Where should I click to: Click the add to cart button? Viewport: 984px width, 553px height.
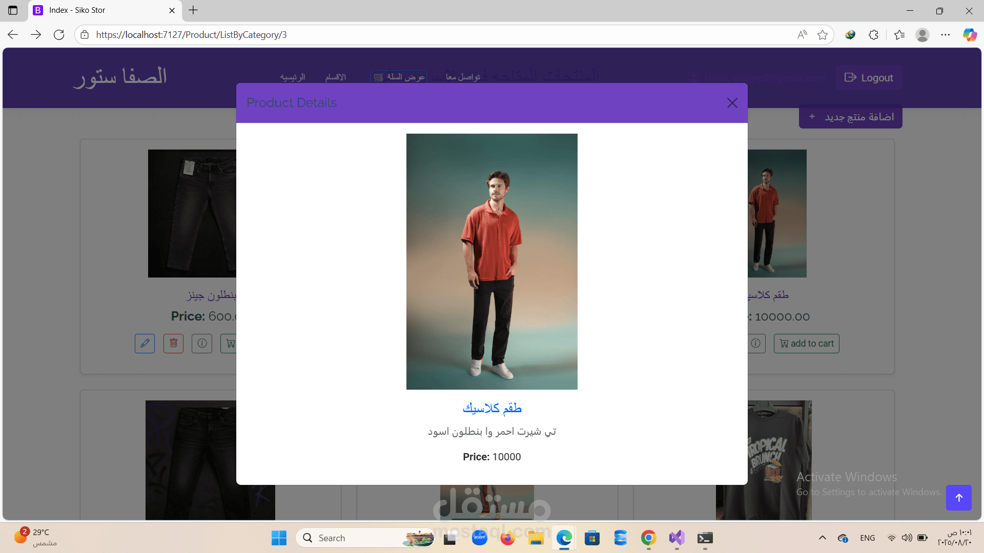806,343
